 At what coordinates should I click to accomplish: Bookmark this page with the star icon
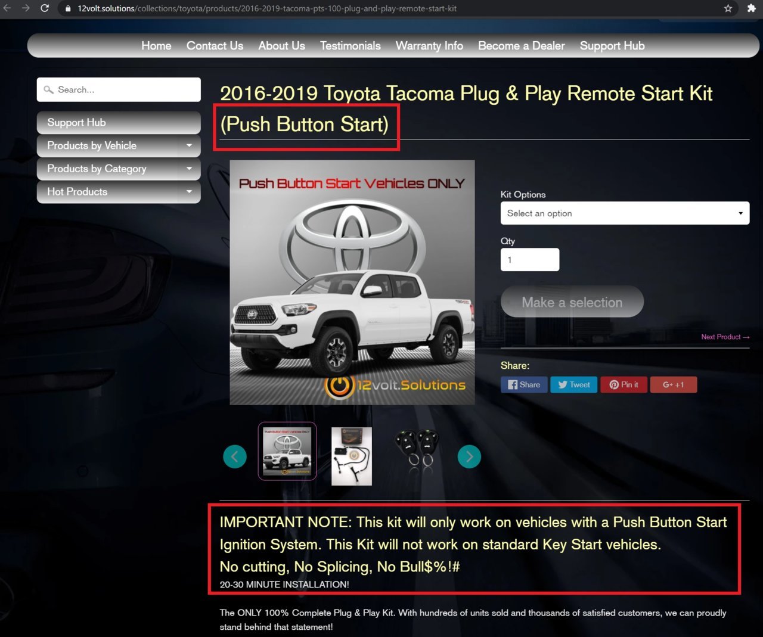728,8
